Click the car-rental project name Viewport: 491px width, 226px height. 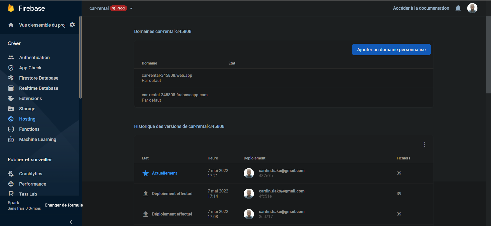click(x=99, y=8)
